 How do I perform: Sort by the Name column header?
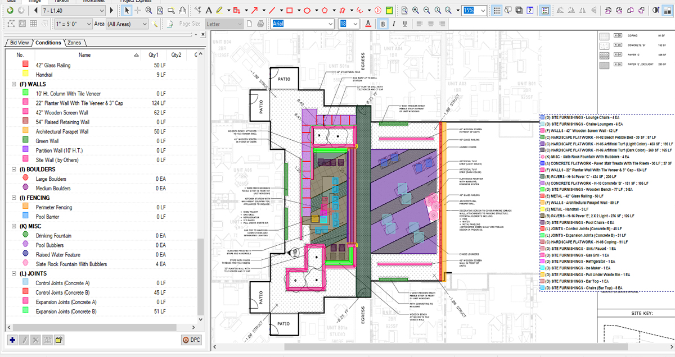coord(84,55)
